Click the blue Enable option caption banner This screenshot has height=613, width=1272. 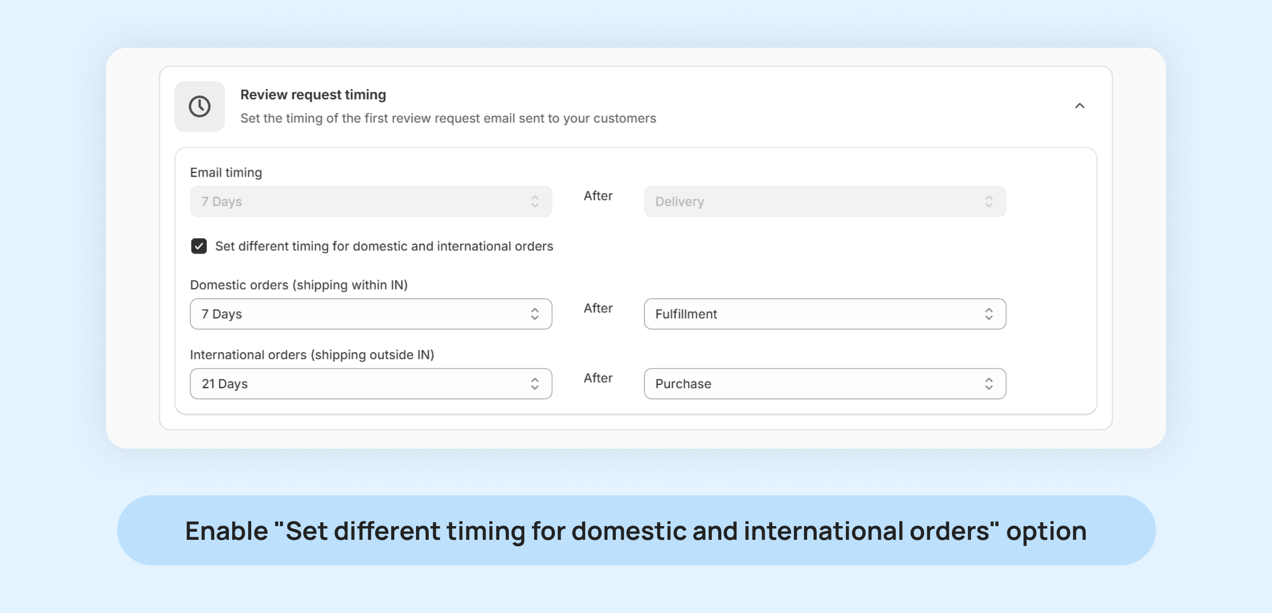tap(636, 531)
